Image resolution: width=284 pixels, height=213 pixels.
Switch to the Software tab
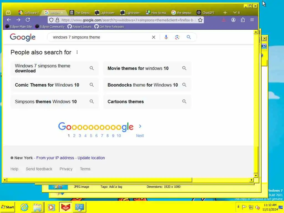pyautogui.click(x=29, y=13)
